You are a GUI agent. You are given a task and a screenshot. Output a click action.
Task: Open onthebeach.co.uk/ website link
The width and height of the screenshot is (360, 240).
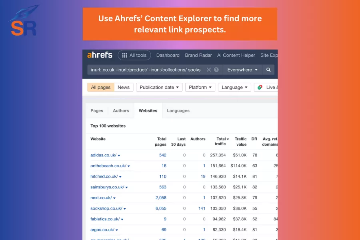click(108, 166)
